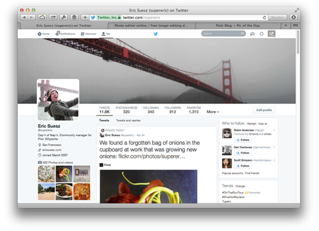Click the plus (add bookmark) button
The height and width of the screenshot is (231, 319).
pyautogui.click(x=85, y=17)
